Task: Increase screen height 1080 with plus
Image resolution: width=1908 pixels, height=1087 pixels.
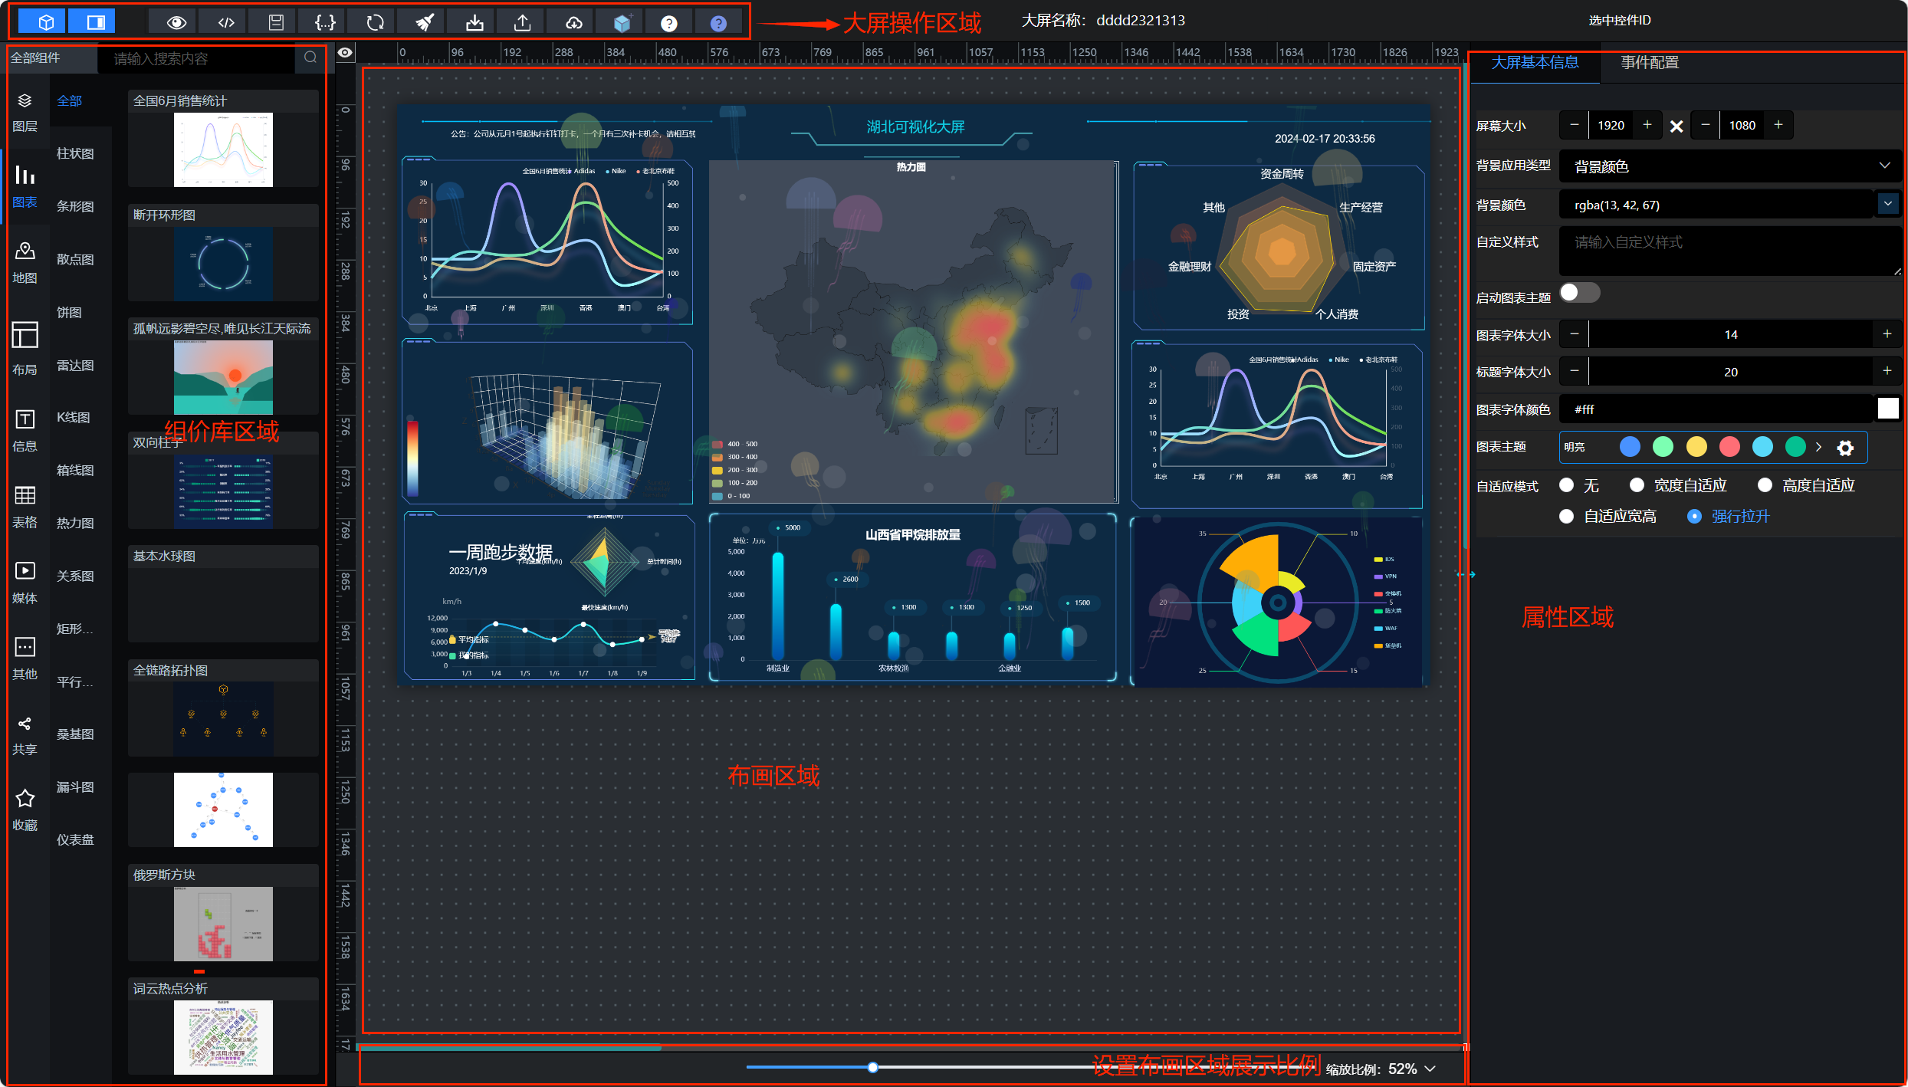Action: pos(1778,125)
